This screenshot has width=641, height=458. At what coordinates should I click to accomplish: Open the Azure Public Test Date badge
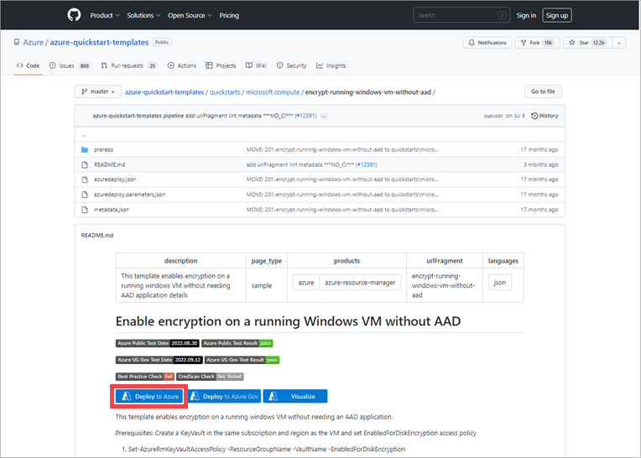pos(158,343)
